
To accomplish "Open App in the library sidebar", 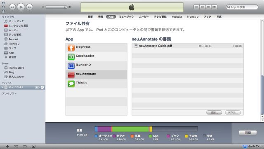I will [x=11, y=53].
